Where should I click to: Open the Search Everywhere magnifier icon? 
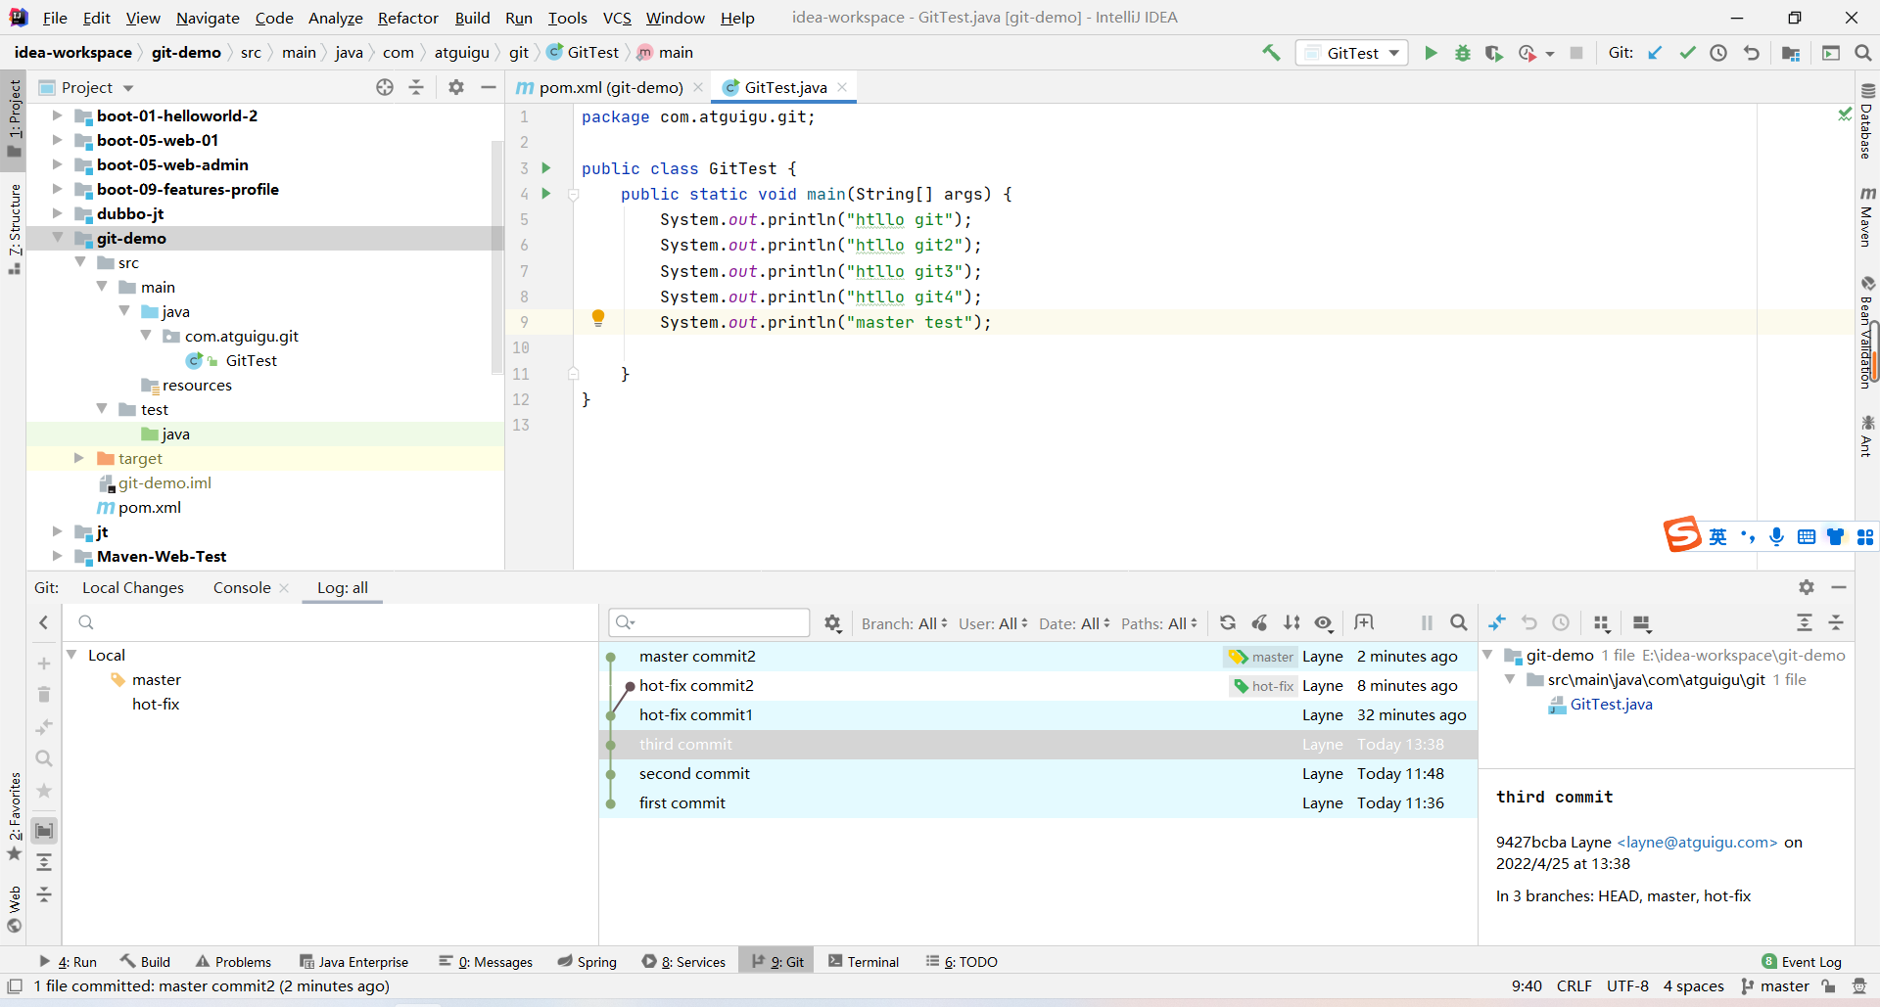tap(1862, 53)
